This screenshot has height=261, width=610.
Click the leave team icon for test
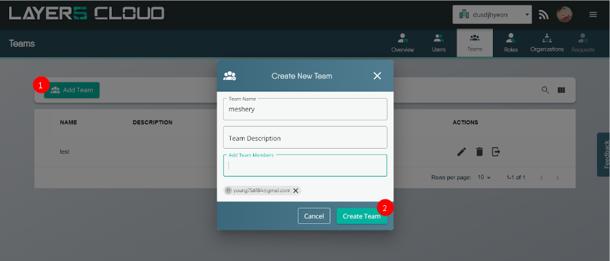[x=496, y=152]
